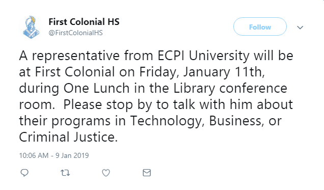The width and height of the screenshot is (324, 190).
Task: Expand the tweet options chevron menu
Action: coord(300,28)
